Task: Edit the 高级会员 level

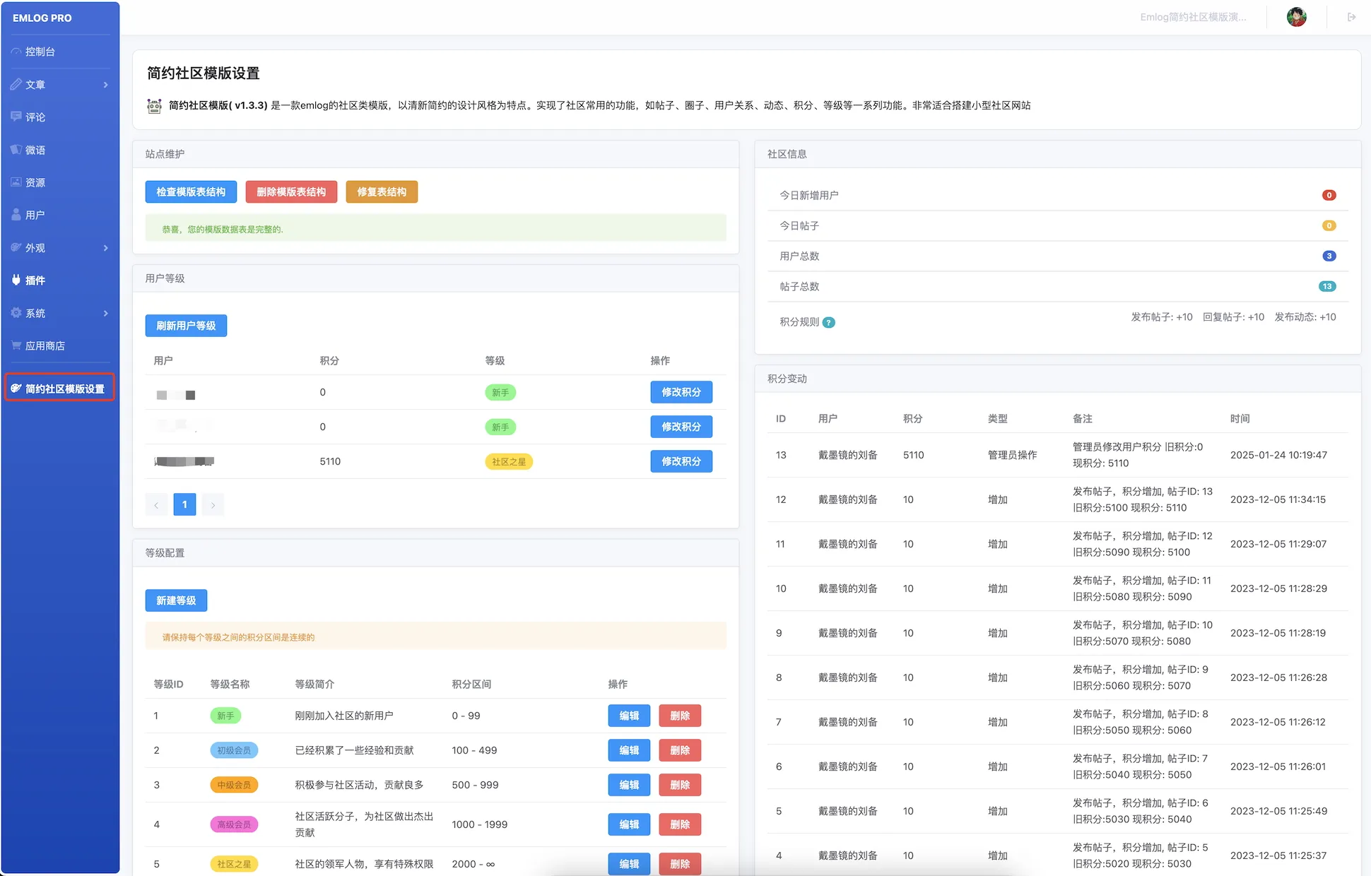Action: pyautogui.click(x=629, y=824)
